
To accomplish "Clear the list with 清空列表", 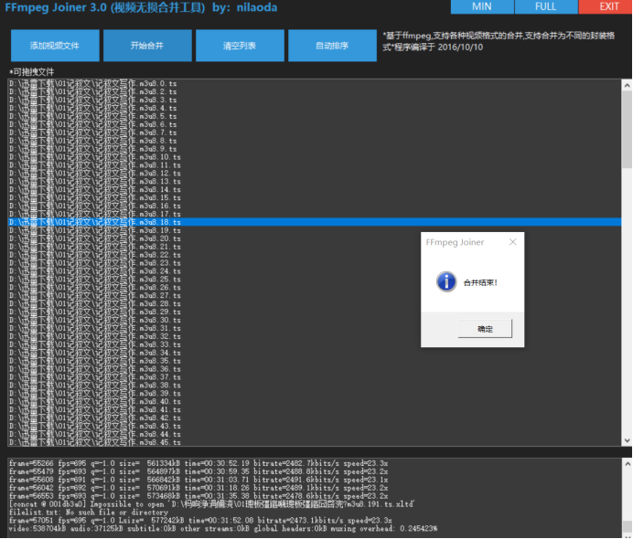I will coord(240,46).
